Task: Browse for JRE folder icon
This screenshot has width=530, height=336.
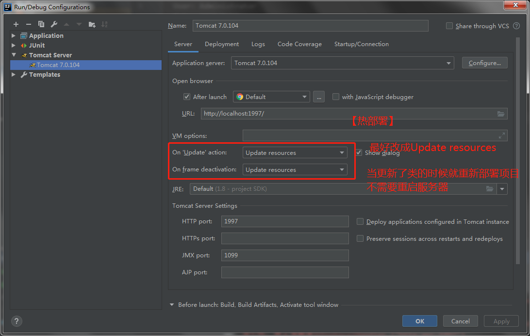Action: 489,188
